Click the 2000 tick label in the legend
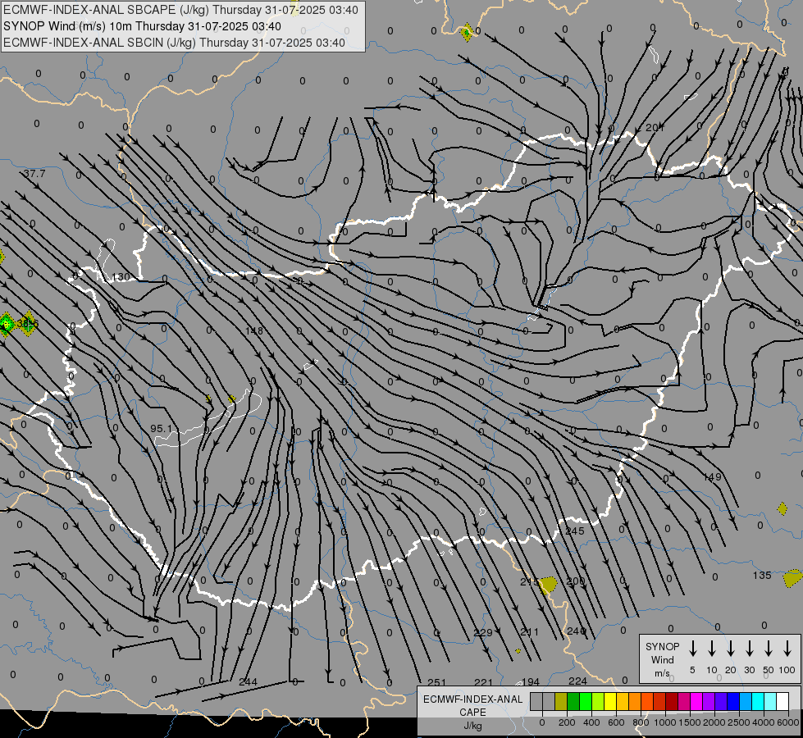Image resolution: width=803 pixels, height=738 pixels. [714, 722]
